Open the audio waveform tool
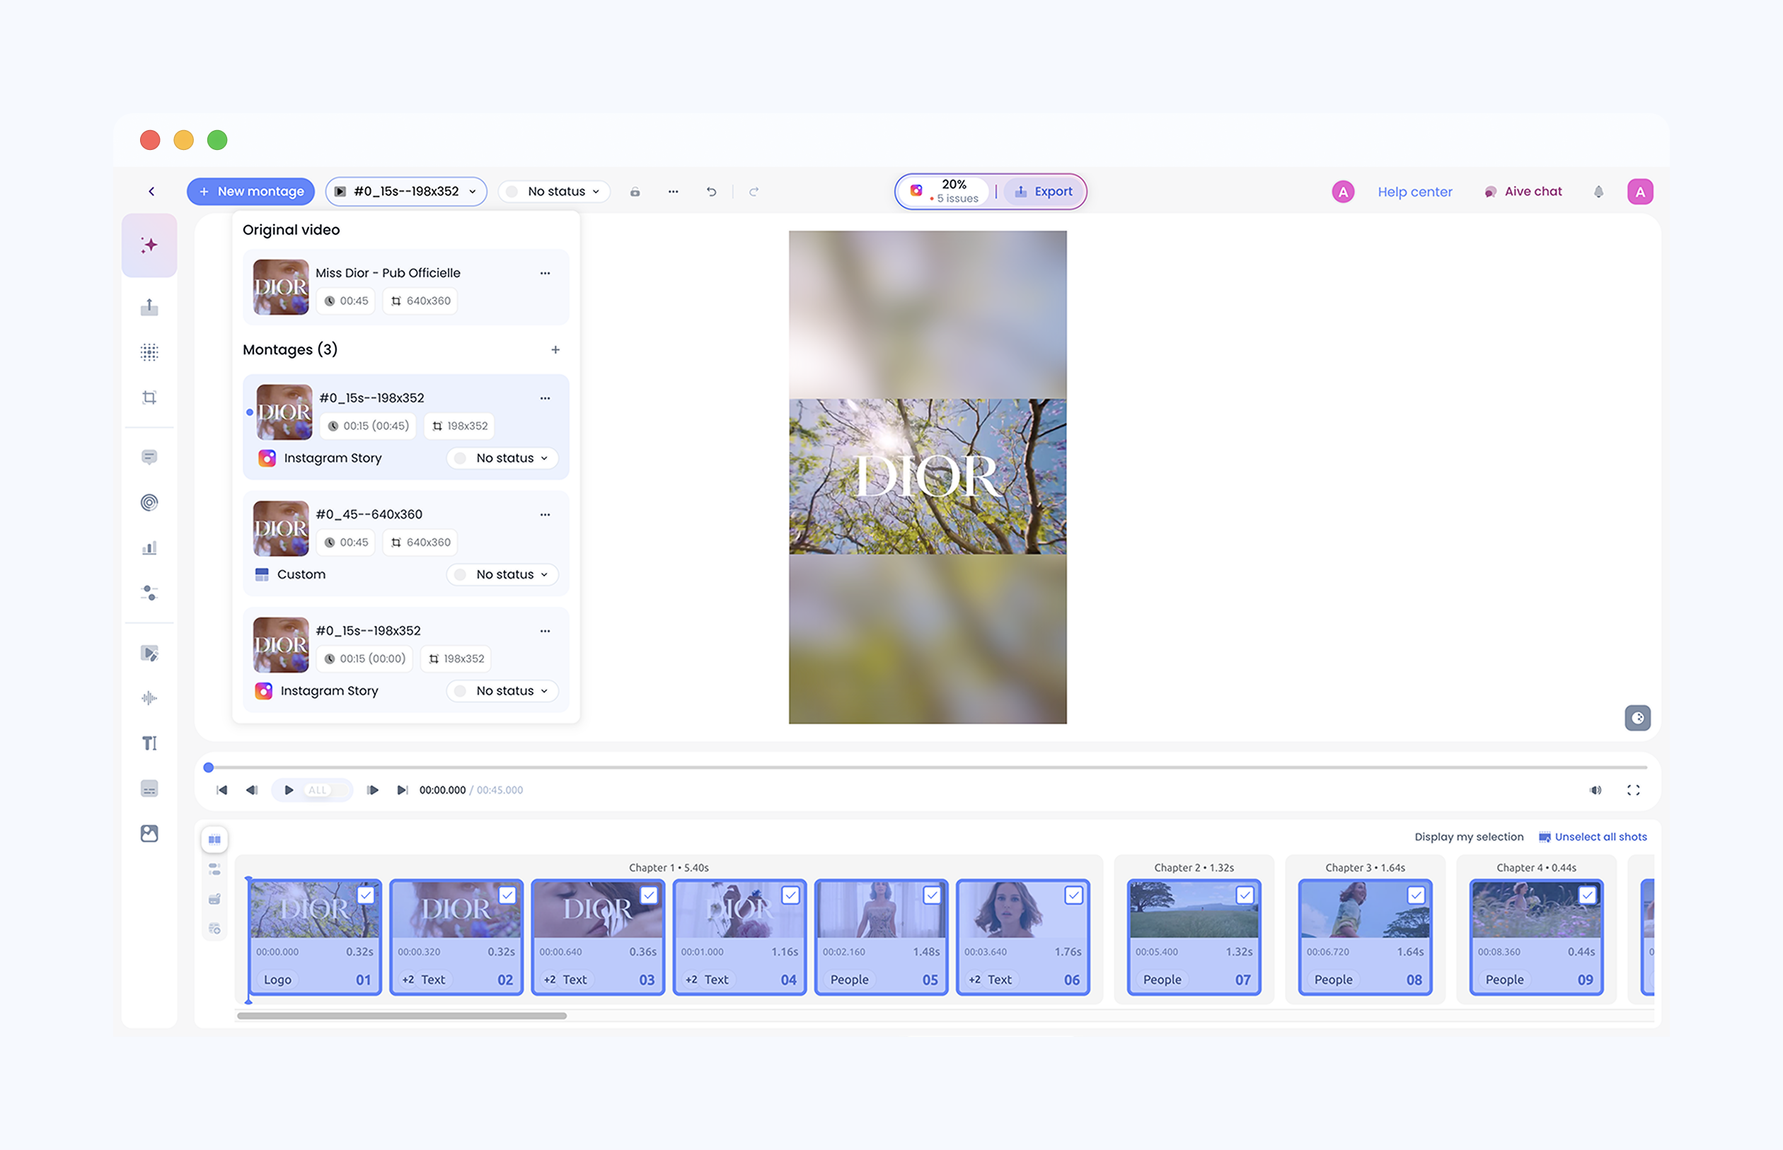This screenshot has width=1783, height=1150. (x=149, y=698)
